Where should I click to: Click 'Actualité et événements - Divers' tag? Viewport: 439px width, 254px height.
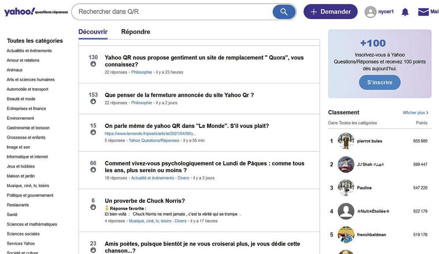[x=160, y=178]
